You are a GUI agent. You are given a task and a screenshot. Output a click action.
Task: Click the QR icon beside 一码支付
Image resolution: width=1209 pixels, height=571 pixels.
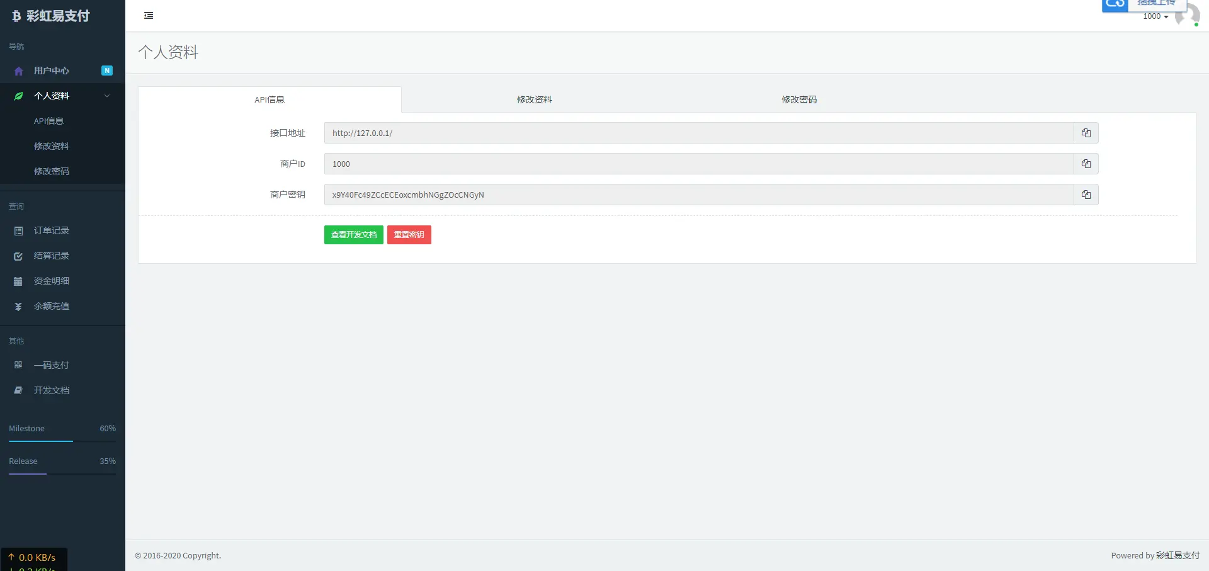tap(18, 365)
